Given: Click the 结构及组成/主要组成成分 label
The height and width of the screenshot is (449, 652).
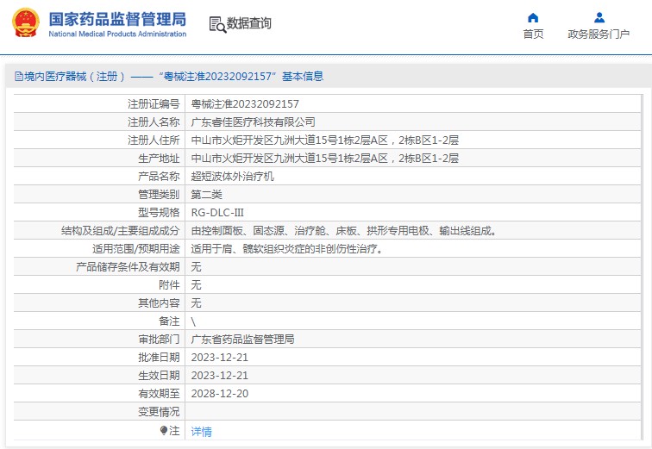Looking at the screenshot, I should 120,230.
